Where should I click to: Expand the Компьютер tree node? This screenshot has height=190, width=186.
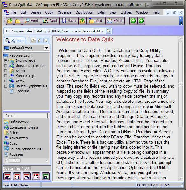click(6, 76)
